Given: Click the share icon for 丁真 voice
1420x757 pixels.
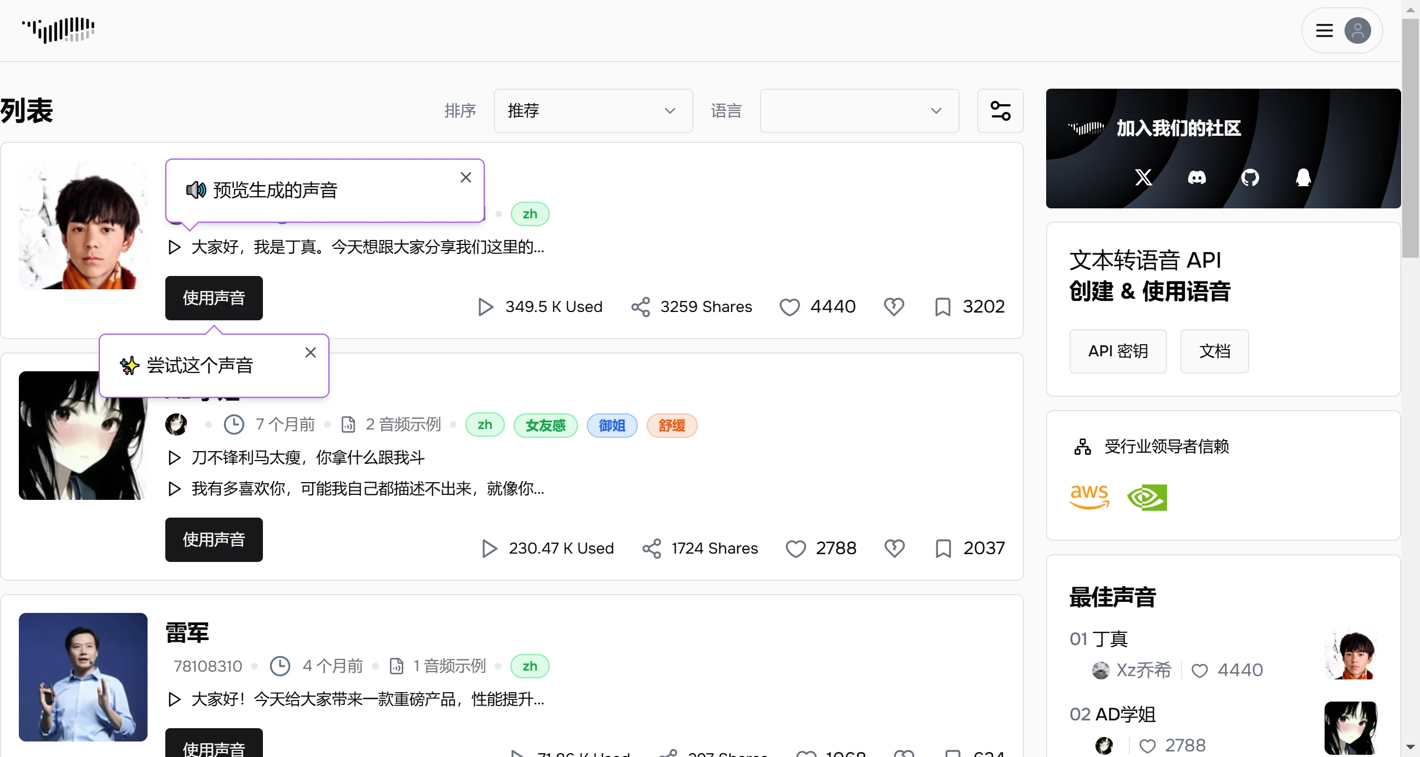Looking at the screenshot, I should (641, 307).
